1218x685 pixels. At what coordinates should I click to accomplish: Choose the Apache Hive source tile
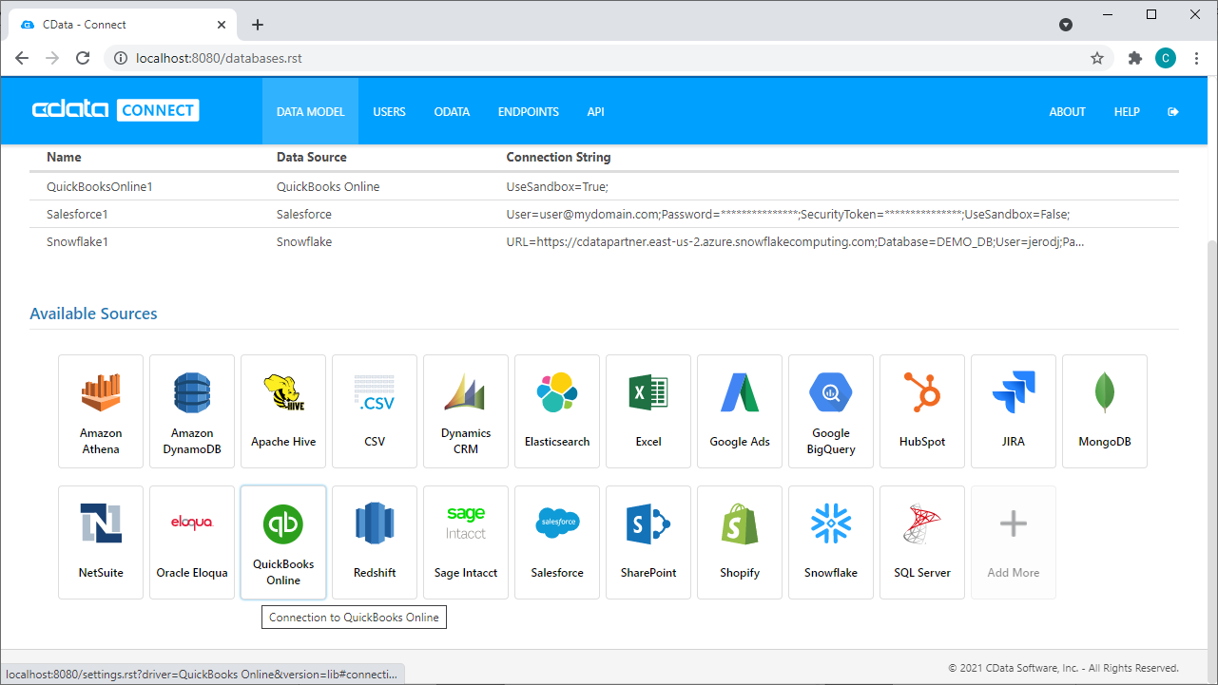point(283,410)
